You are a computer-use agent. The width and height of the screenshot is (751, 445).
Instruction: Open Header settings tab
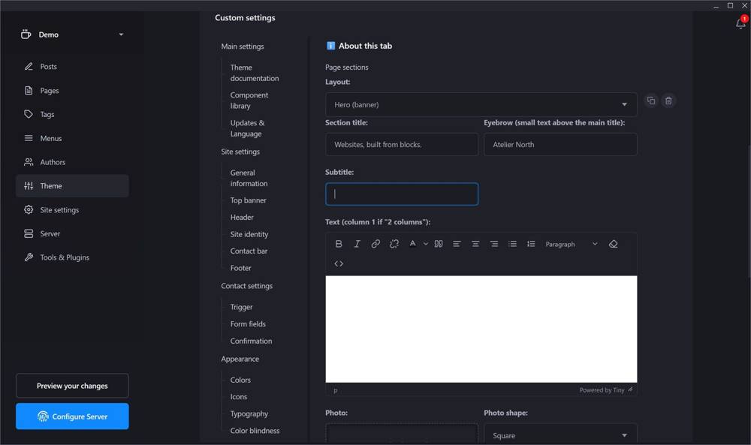pos(242,217)
